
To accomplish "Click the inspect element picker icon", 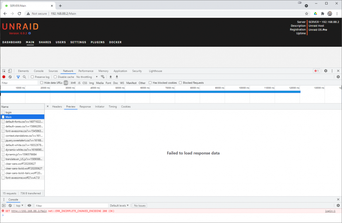I will pyautogui.click(x=4, y=71).
